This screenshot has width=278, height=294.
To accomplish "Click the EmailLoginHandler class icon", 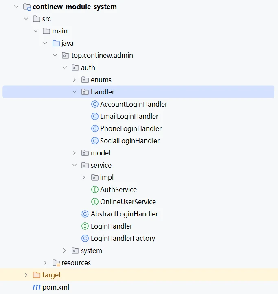I will (94, 116).
